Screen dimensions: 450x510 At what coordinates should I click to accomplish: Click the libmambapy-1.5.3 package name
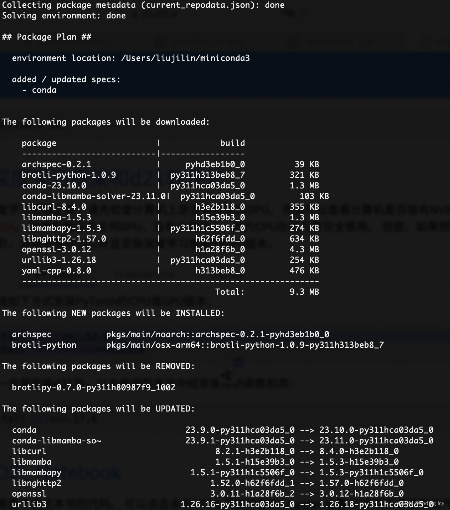point(61,228)
